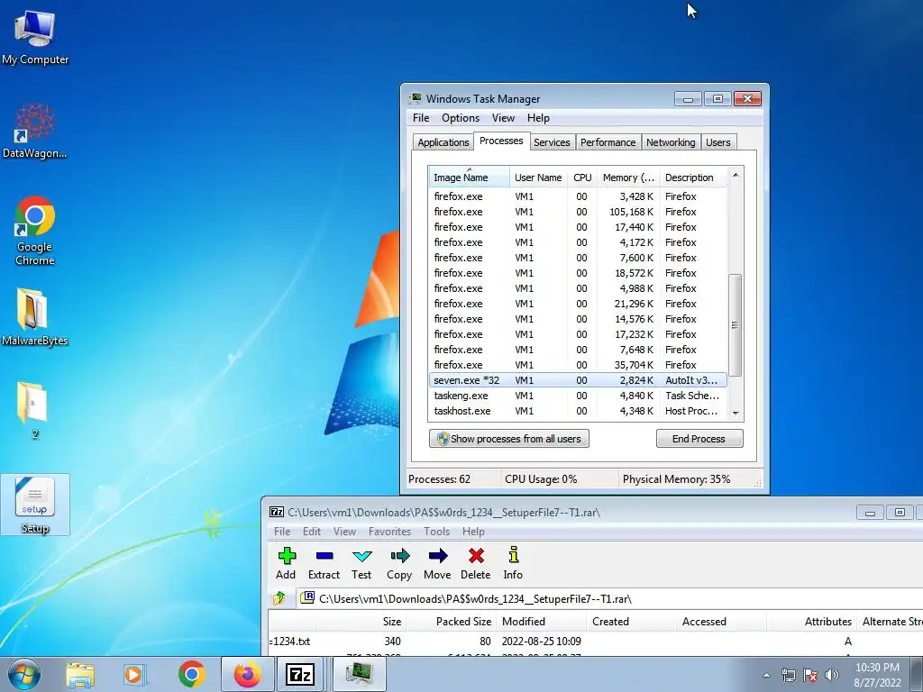Click the End Process button
The image size is (923, 692).
(x=699, y=439)
